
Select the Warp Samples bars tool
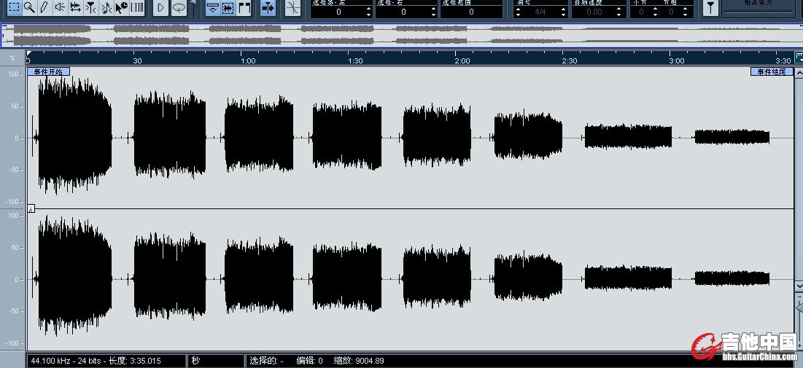coord(136,7)
